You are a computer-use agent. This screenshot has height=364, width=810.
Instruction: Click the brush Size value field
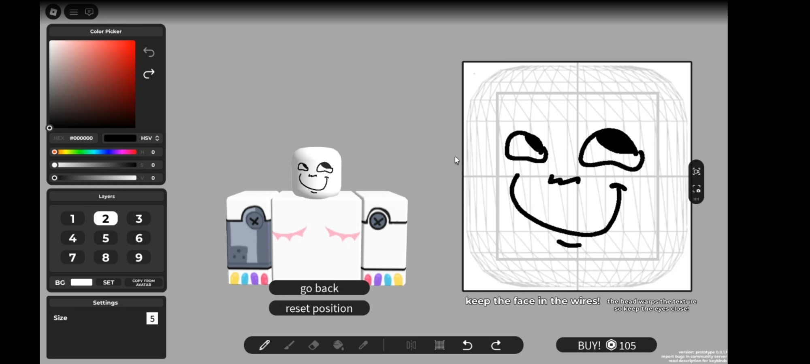point(152,318)
